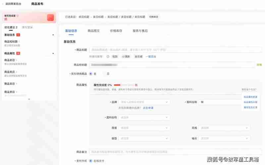This screenshot has width=265, height=165.
Task: Open the 服务与售后 tab
Action: [140, 31]
